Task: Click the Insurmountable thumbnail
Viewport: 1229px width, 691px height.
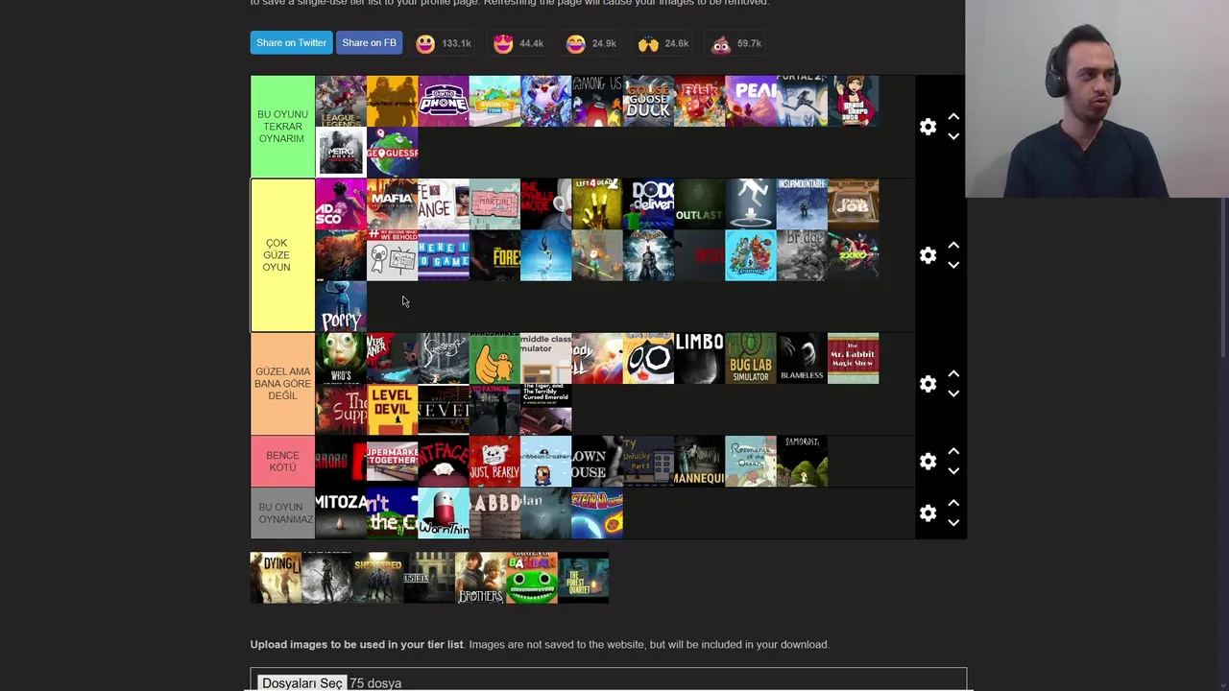Action: 802,204
